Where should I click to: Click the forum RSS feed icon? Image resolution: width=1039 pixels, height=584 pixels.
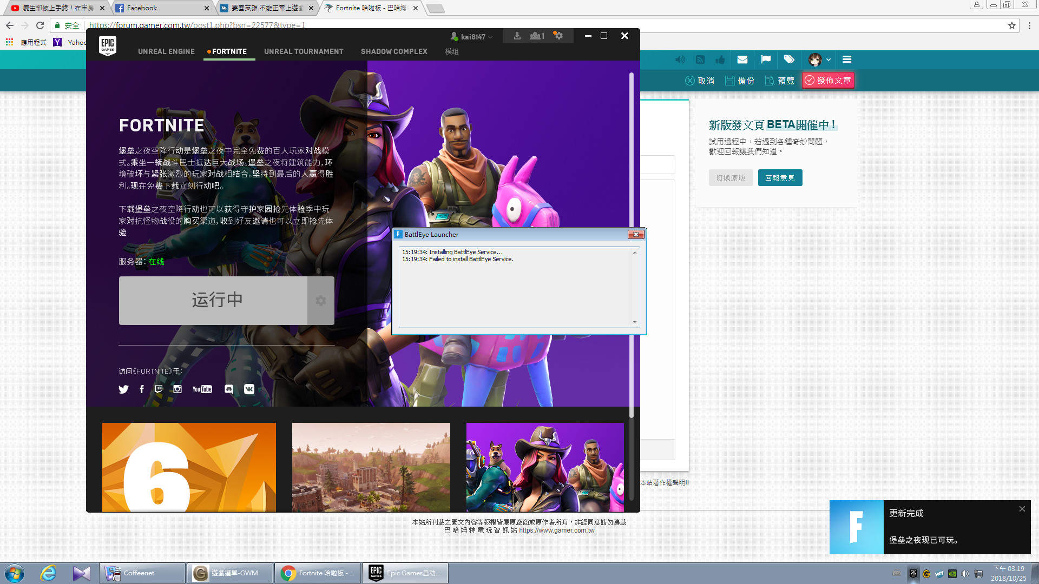pyautogui.click(x=700, y=59)
